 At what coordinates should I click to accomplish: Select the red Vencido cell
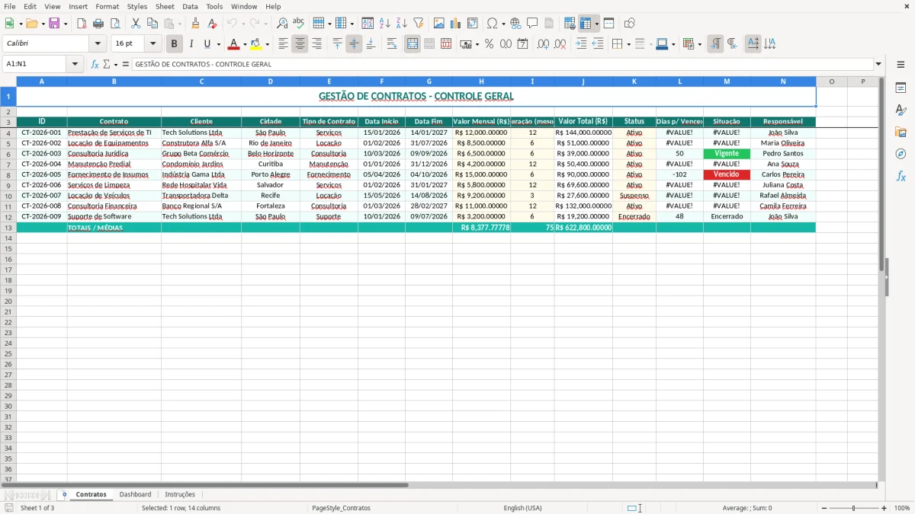(x=727, y=174)
